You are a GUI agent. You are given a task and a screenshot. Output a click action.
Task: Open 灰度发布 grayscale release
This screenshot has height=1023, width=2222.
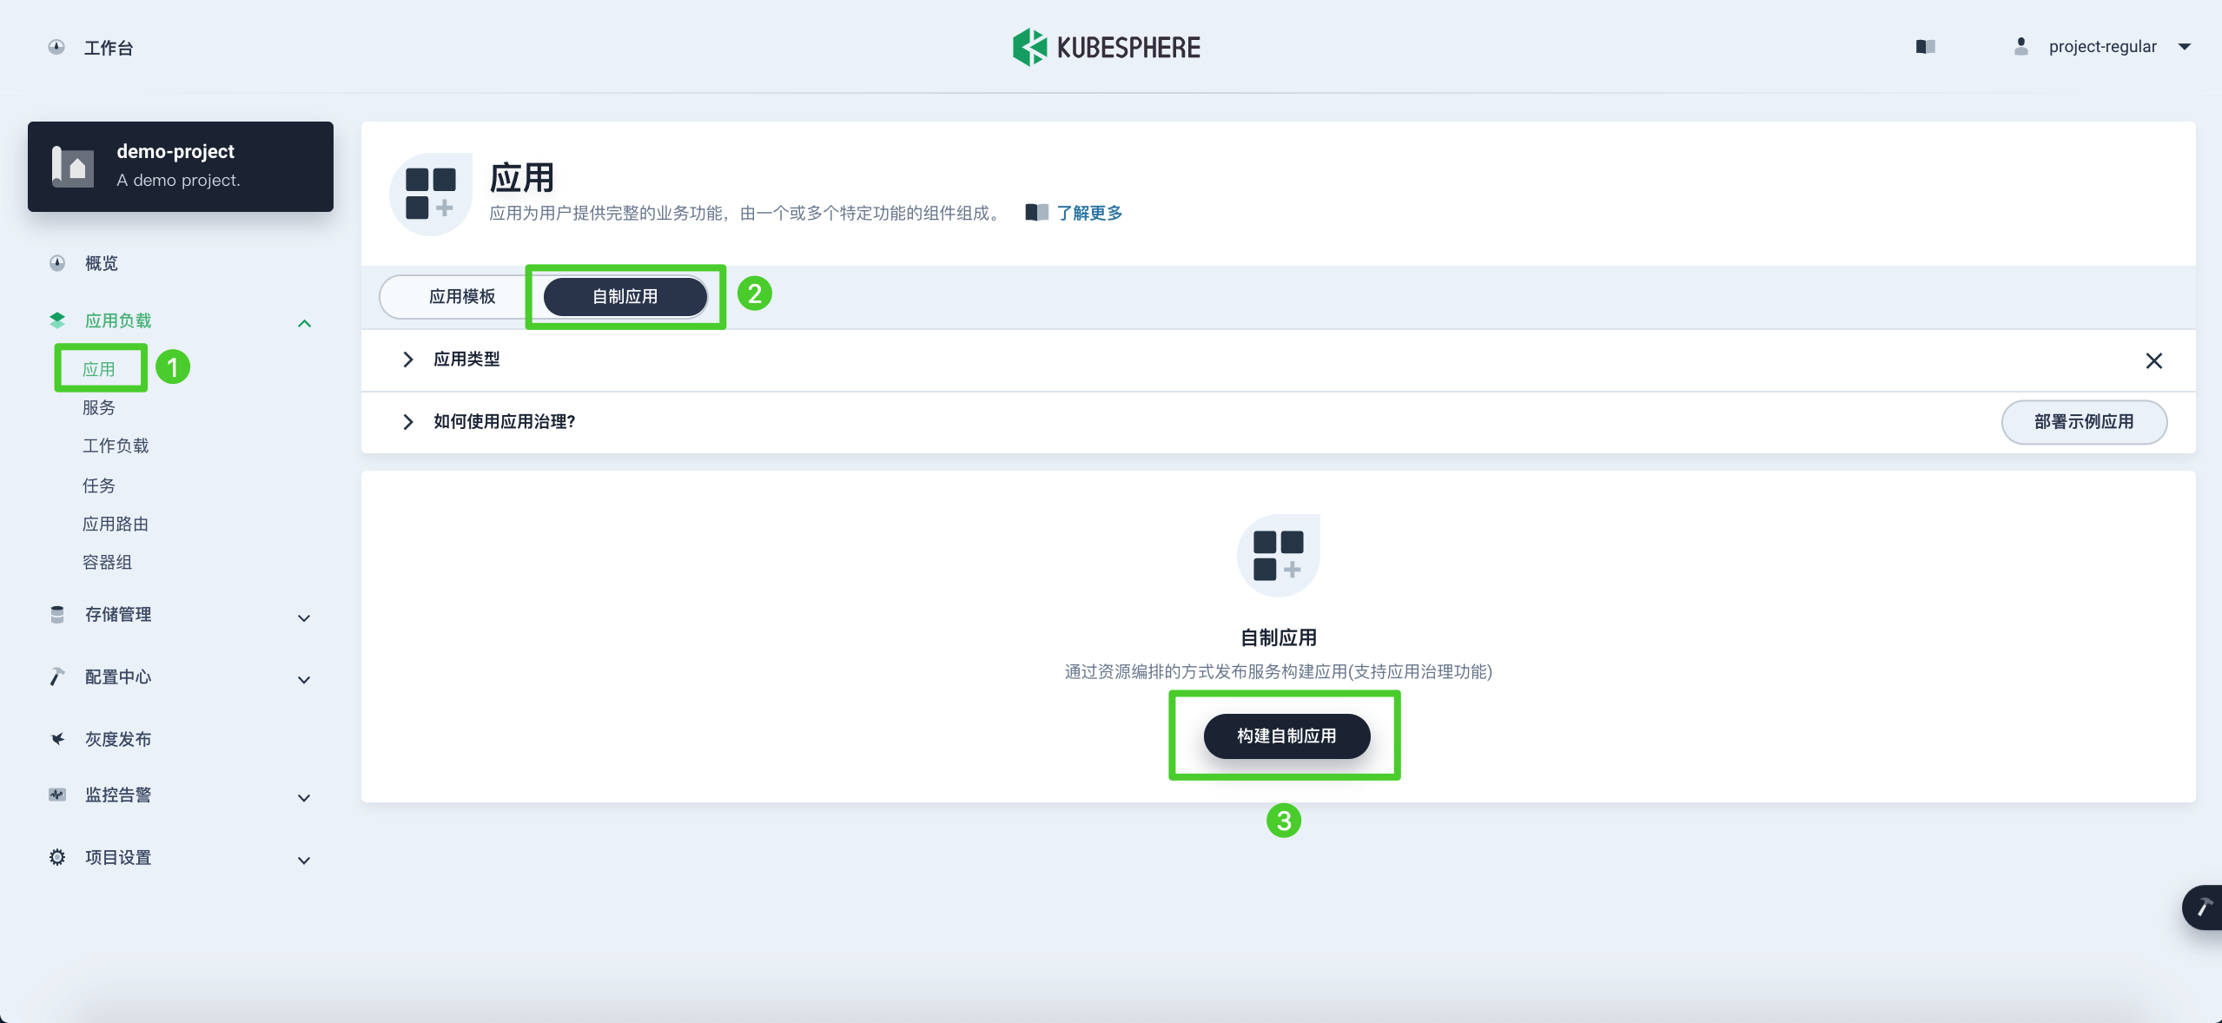point(118,739)
